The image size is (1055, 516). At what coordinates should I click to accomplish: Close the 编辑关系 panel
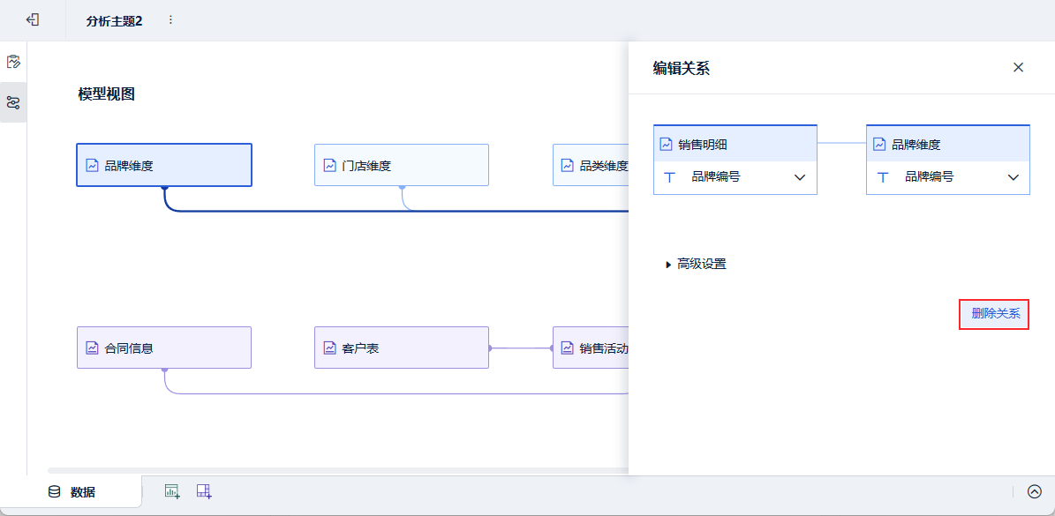(x=1018, y=67)
